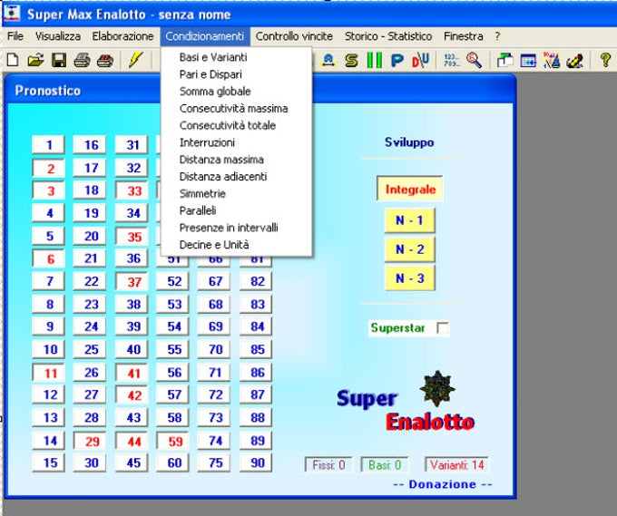Deselect red number 11 in the grid

pyautogui.click(x=48, y=373)
